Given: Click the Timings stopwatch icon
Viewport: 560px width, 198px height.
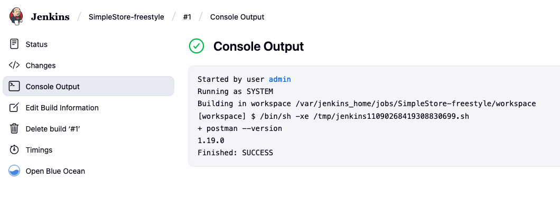Looking at the screenshot, I should click(x=14, y=149).
